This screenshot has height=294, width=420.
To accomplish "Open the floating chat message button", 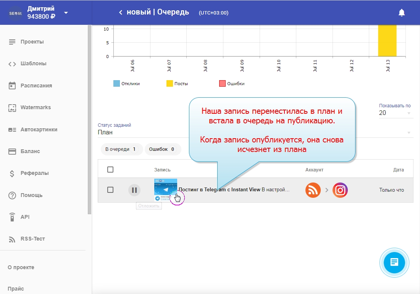I will 394,262.
